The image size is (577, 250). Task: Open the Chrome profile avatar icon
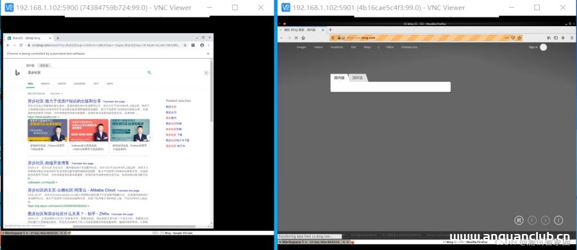click(202, 45)
